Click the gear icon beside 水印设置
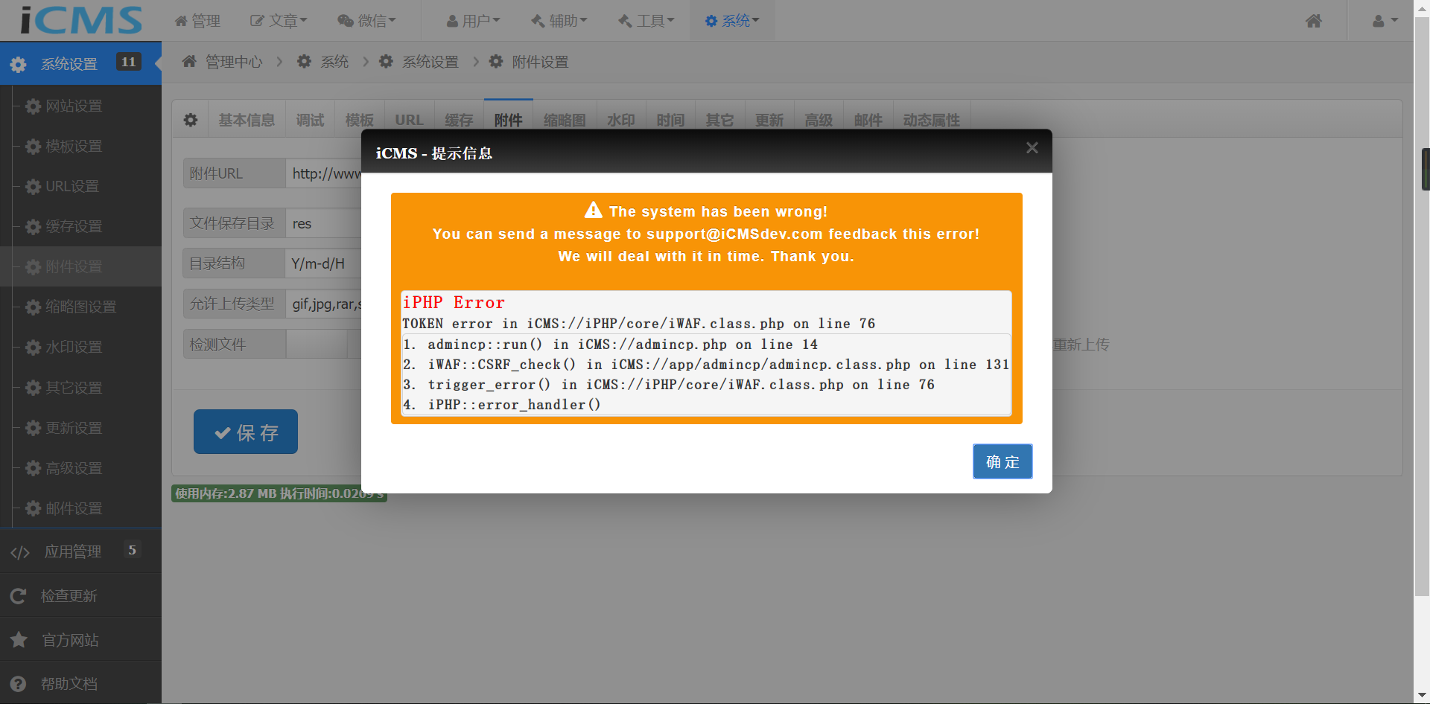The height and width of the screenshot is (704, 1430). pos(33,348)
